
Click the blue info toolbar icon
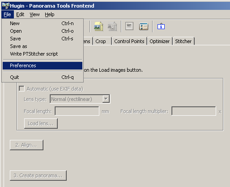(x=161, y=26)
